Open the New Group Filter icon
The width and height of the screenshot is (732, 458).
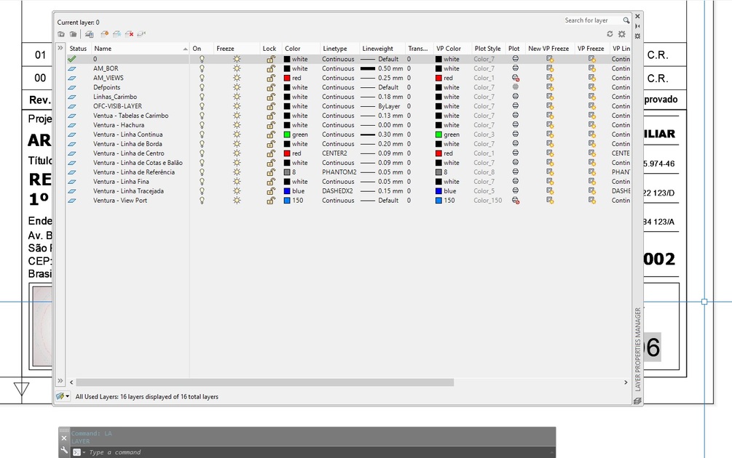74,34
